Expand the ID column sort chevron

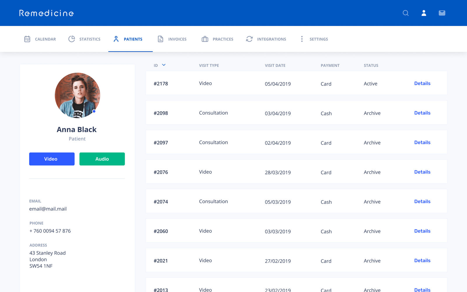pyautogui.click(x=164, y=65)
